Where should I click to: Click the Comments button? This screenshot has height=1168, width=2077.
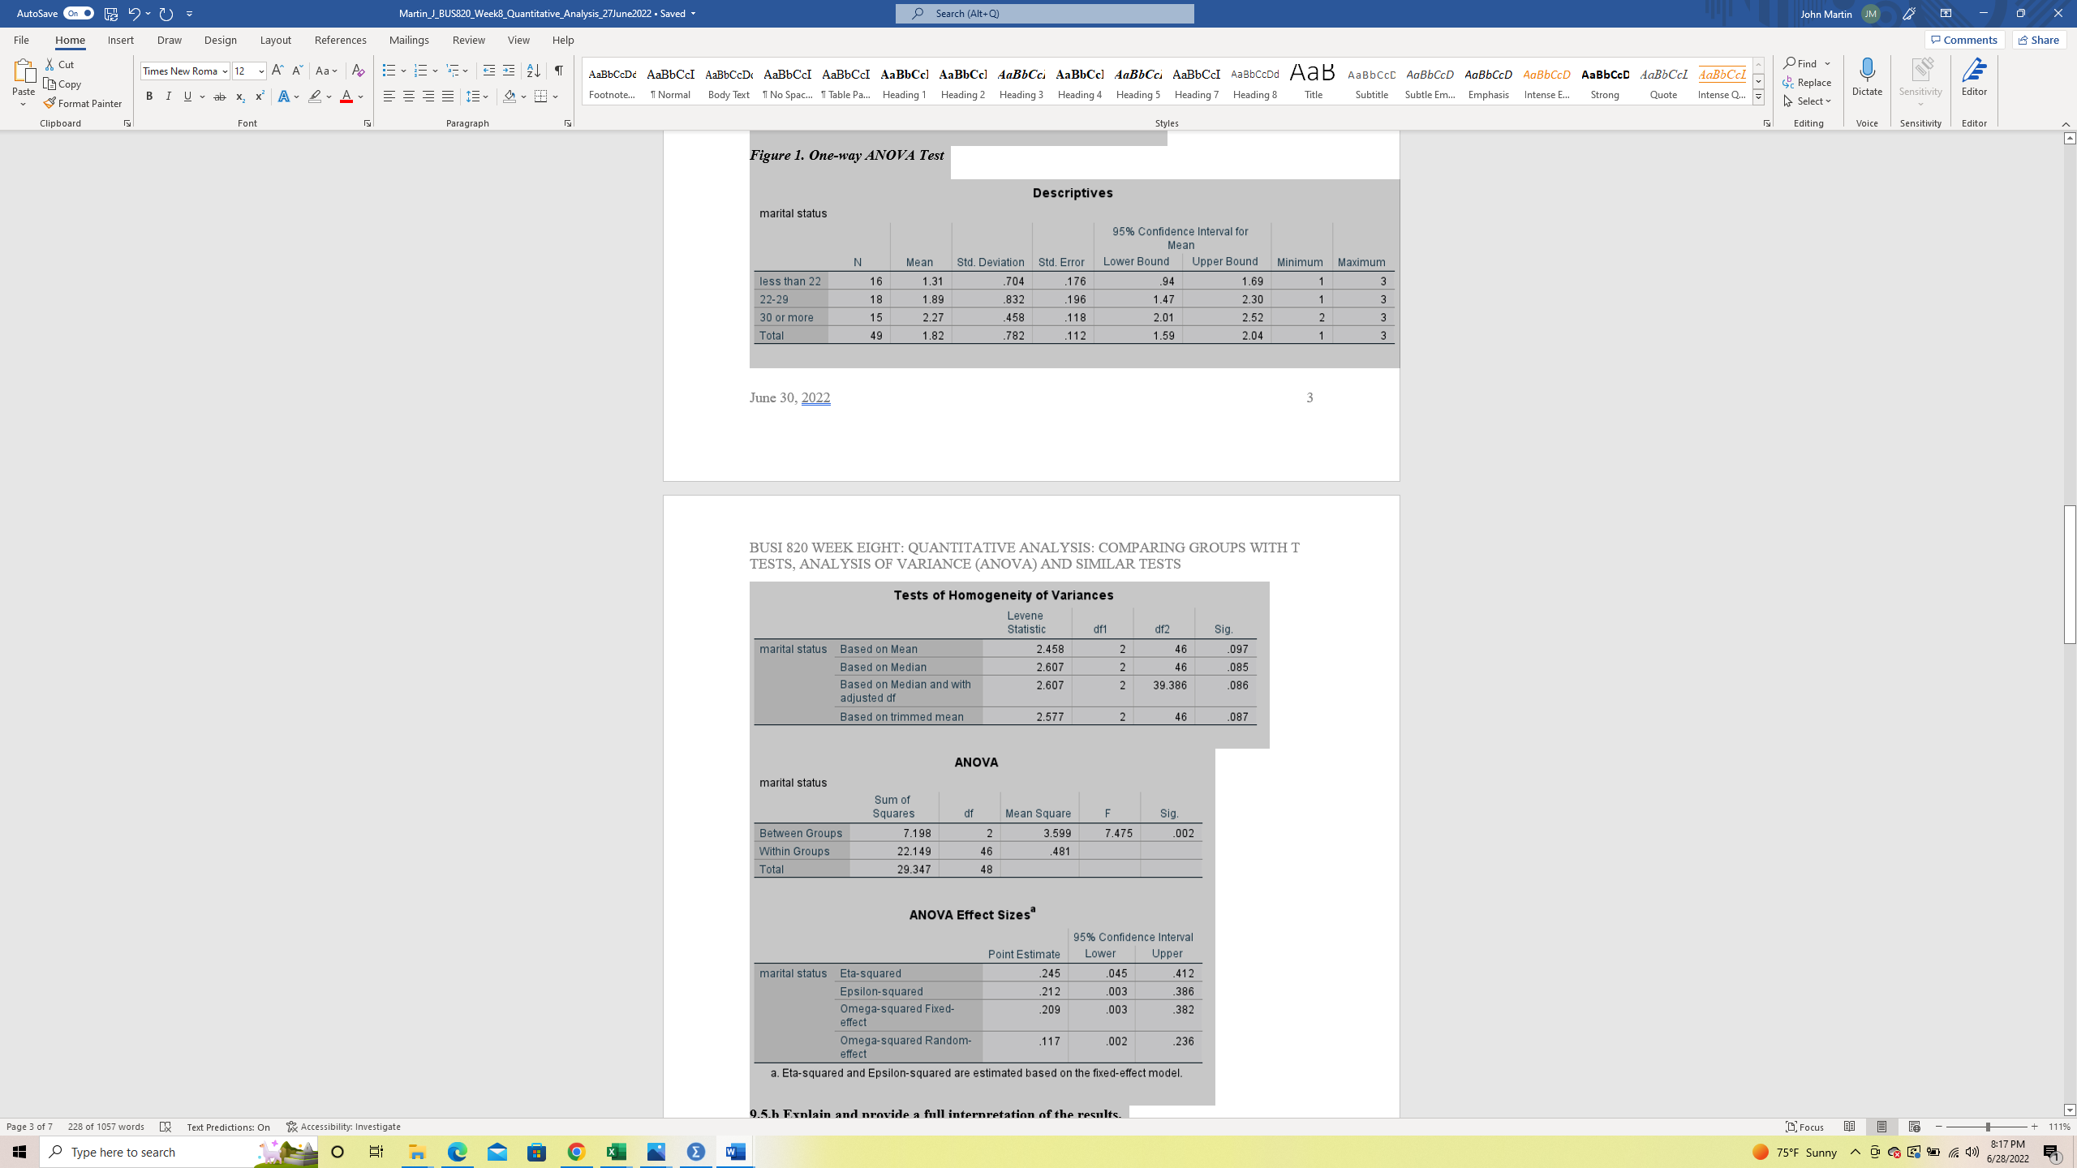[x=1966, y=39]
